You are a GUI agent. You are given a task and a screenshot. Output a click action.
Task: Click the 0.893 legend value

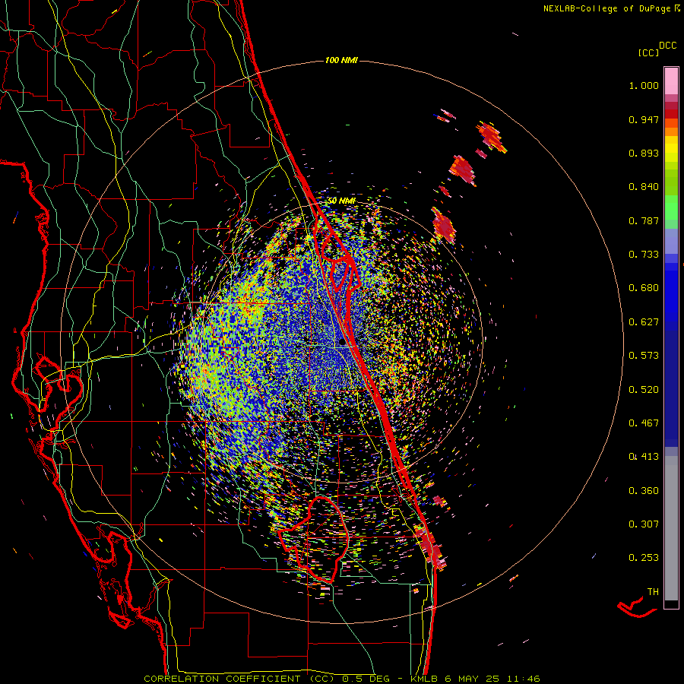[x=644, y=153]
